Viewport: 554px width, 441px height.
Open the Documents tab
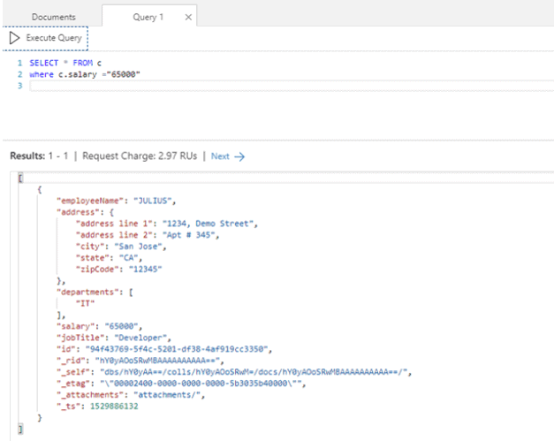pyautogui.click(x=53, y=17)
